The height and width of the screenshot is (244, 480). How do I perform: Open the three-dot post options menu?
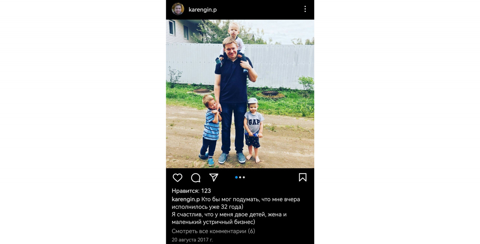pyautogui.click(x=305, y=9)
